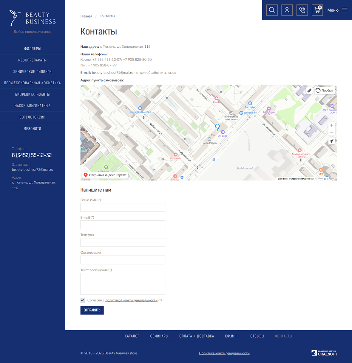The height and width of the screenshot is (363, 352).
Task: Click the map geolocation arrow icon
Action: click(331, 141)
